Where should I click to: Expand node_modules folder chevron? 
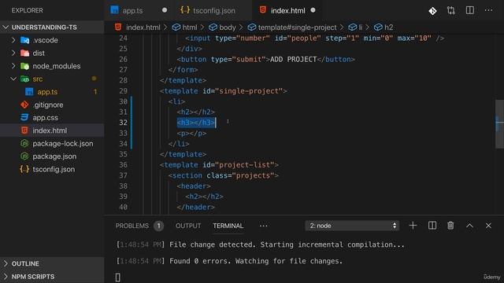tap(13, 66)
